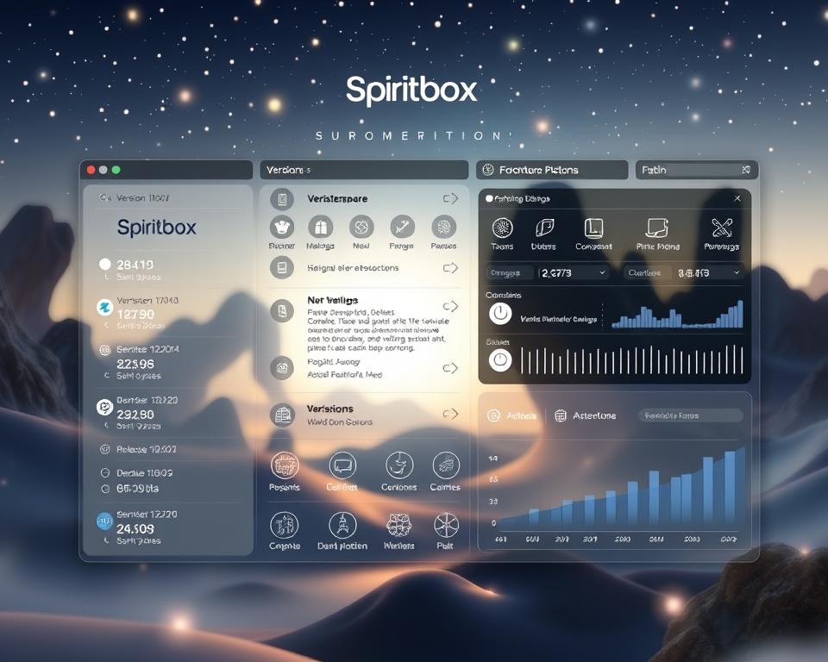Screen dimensions: 828x662
Task: Select the New icon in the top row
Action: click(360, 228)
